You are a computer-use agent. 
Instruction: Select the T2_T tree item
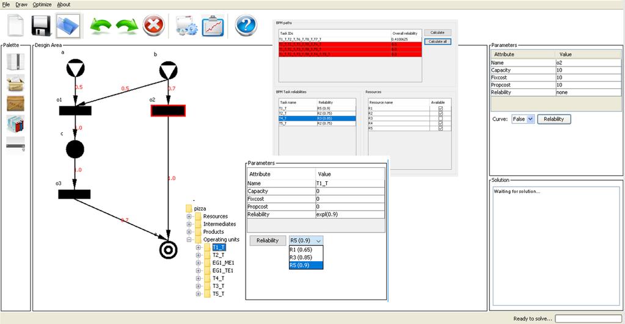tap(219, 255)
